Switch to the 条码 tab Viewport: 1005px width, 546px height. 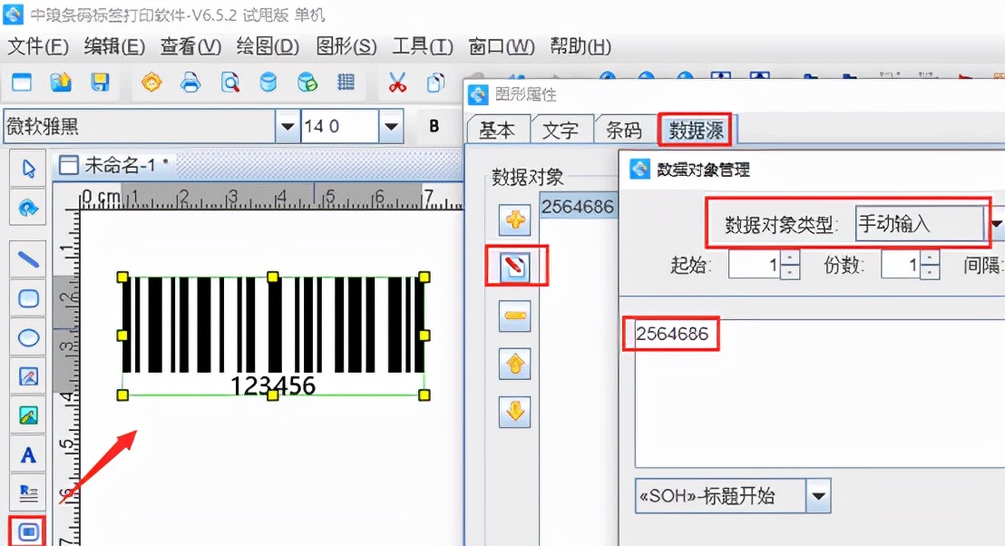[626, 130]
